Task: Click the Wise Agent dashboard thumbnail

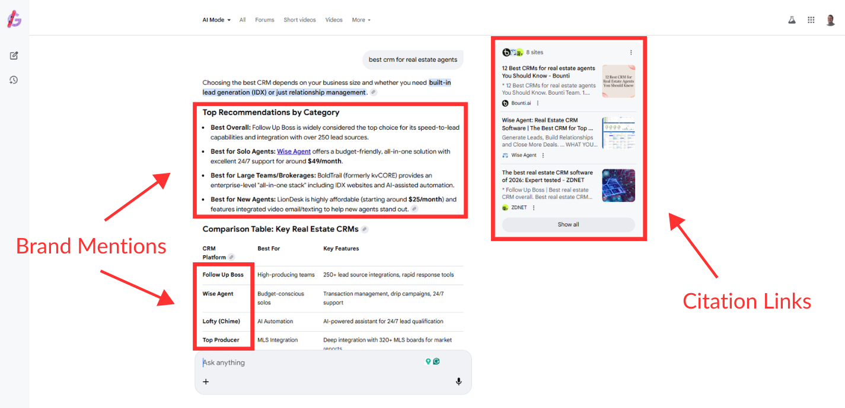Action: pos(618,133)
